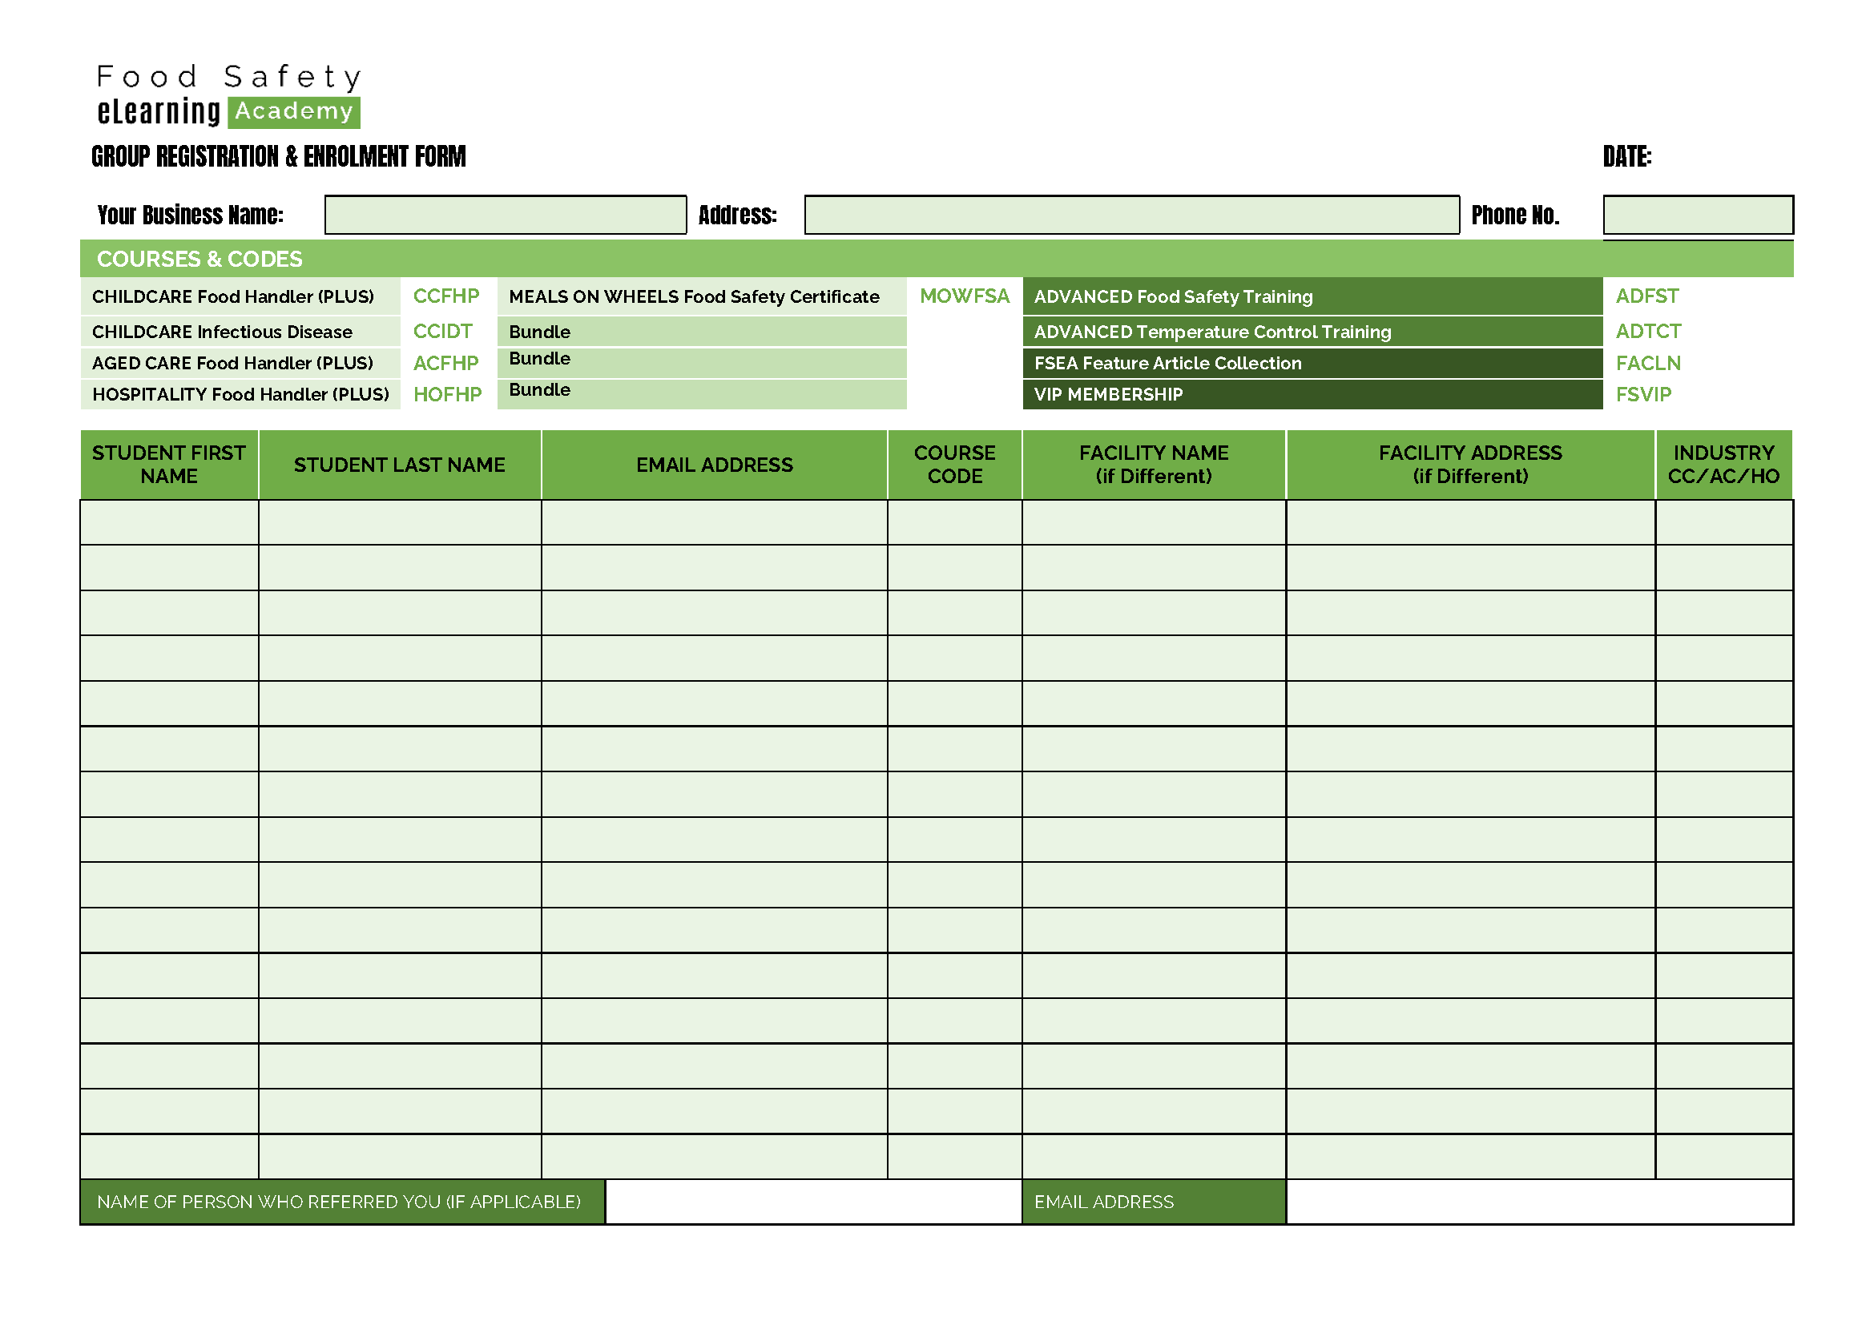Click first row facility name cell
This screenshot has width=1874, height=1325.
(1153, 522)
